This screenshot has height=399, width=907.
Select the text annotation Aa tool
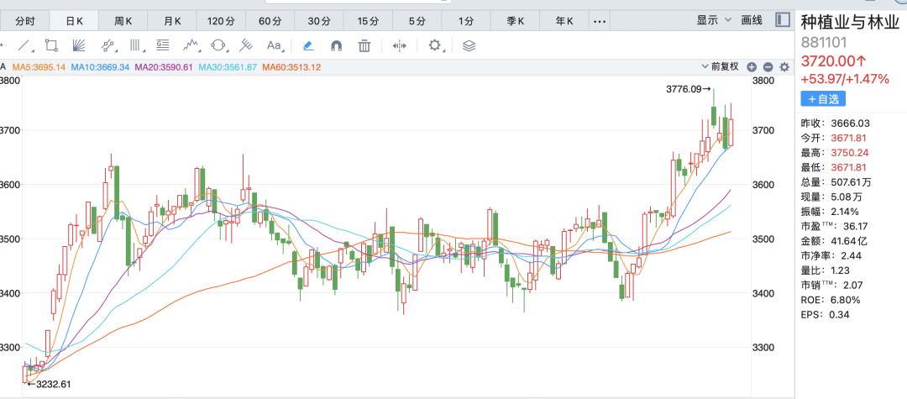coord(274,45)
